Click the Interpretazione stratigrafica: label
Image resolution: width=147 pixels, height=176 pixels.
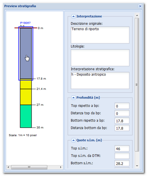(x=93, y=69)
